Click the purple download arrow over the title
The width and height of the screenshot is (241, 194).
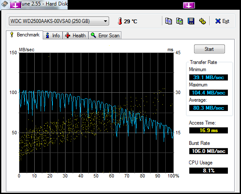pyautogui.click(x=16, y=5)
